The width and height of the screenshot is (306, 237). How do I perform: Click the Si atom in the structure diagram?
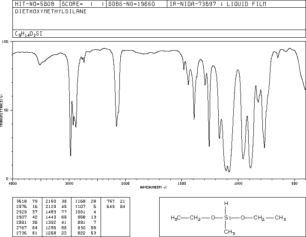tap(227, 217)
